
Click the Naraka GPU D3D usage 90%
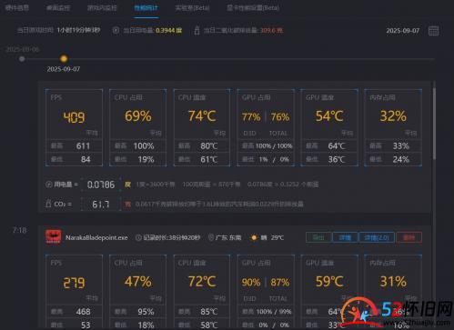pos(251,283)
